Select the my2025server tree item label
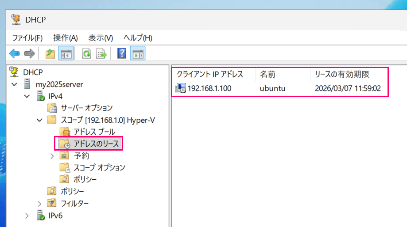Screen dimensions: 407x227 [59, 84]
